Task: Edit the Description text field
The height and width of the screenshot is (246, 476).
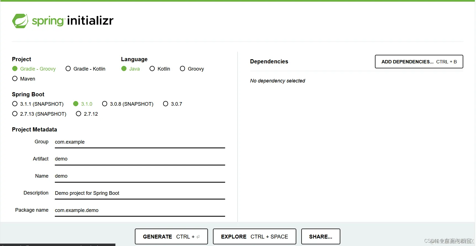Action: pyautogui.click(x=140, y=193)
